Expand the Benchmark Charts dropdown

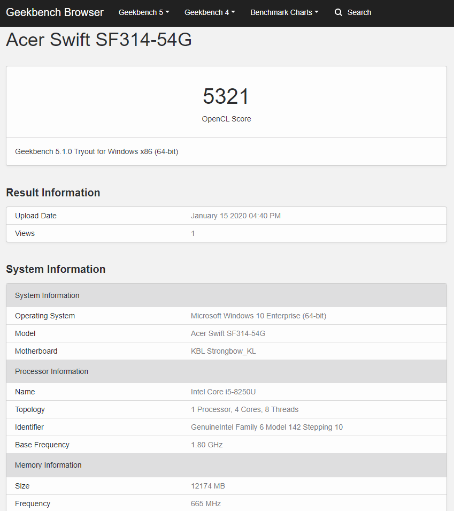coord(284,12)
